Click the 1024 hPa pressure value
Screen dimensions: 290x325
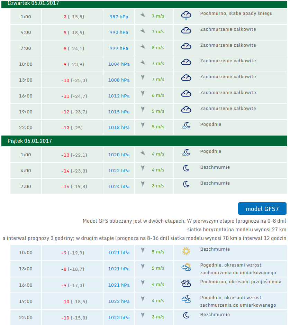(x=119, y=187)
